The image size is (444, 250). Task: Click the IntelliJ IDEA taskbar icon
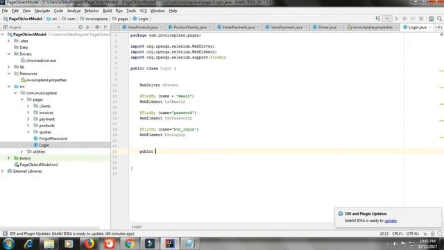pos(170,244)
